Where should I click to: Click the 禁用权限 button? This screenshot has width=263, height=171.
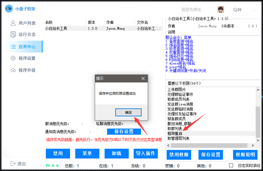[179, 155]
